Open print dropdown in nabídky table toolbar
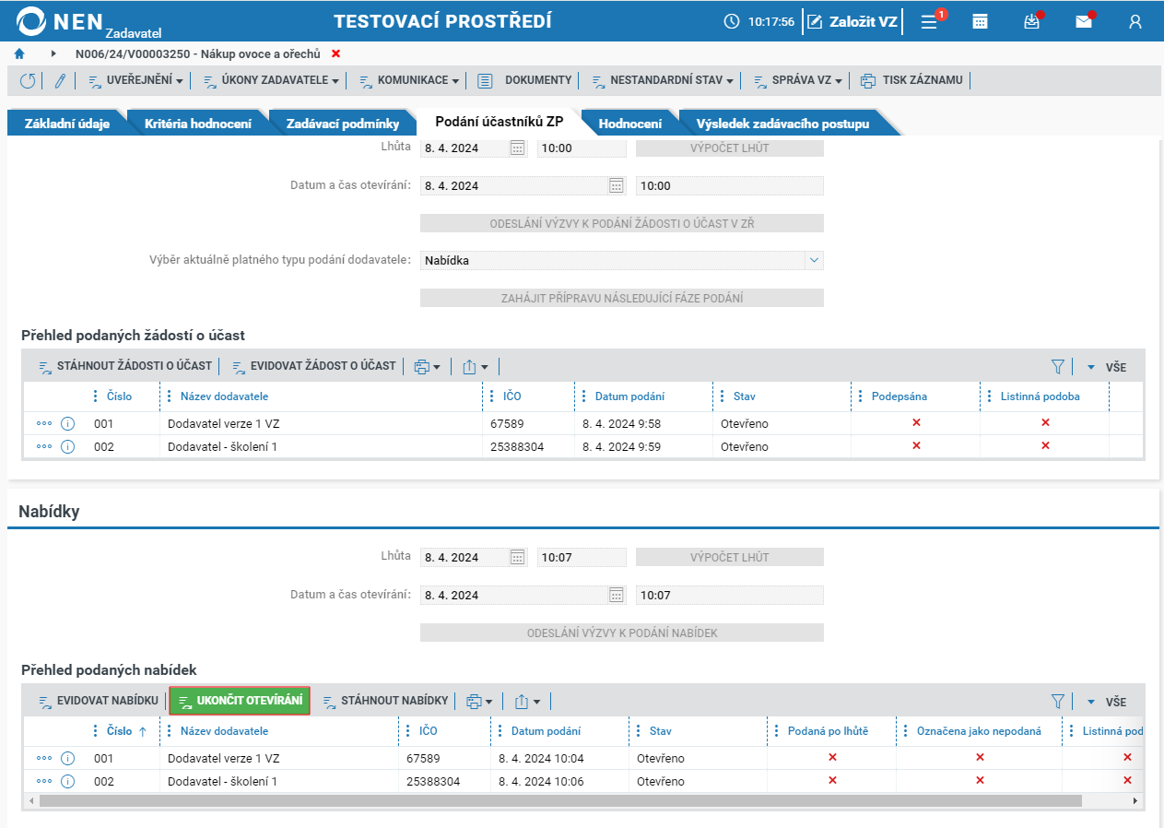Screen dimensions: 1164x828 pos(480,701)
